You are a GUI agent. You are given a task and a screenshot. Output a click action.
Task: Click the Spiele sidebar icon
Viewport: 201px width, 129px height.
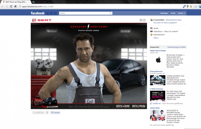pos(151,28)
